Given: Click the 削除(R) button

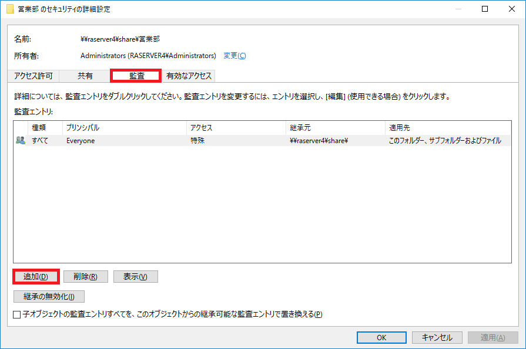Looking at the screenshot, I should coord(86,277).
